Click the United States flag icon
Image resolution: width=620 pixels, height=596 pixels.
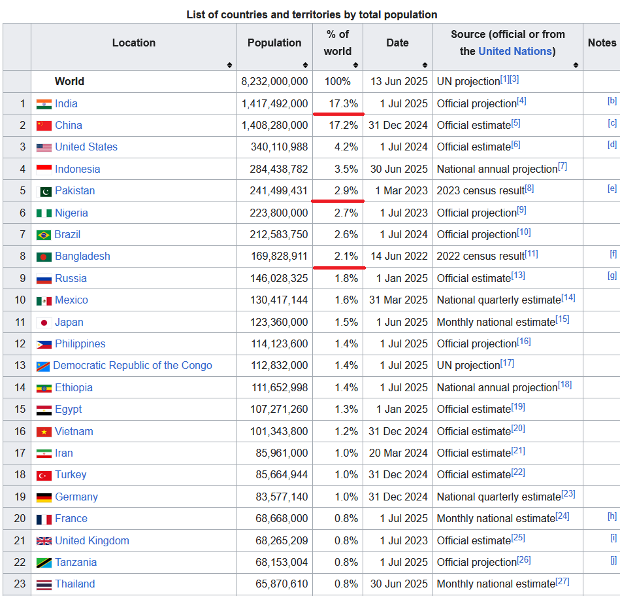tap(44, 147)
